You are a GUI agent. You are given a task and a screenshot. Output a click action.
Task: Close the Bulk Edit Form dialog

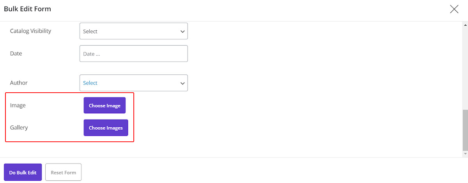(x=454, y=9)
